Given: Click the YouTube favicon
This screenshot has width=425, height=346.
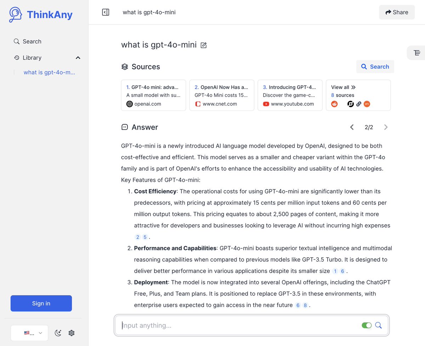Looking at the screenshot, I should click(x=266, y=104).
